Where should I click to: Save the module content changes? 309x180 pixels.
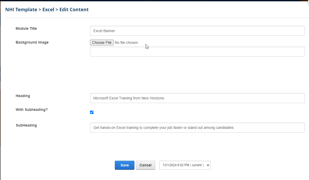tap(124, 165)
